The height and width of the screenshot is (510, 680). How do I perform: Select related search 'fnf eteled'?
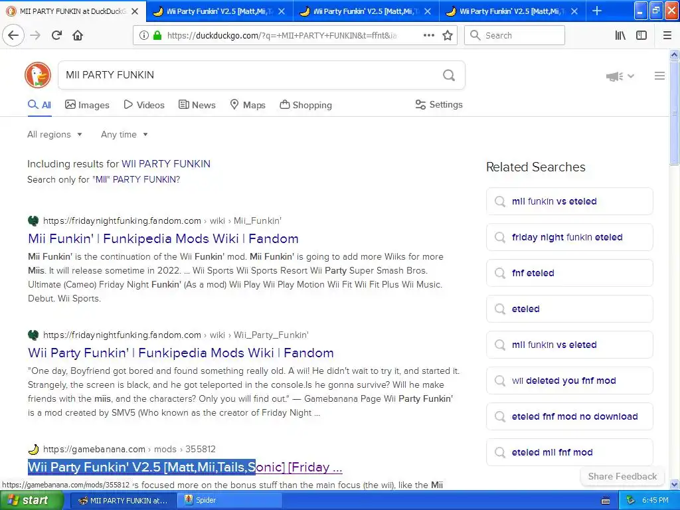[x=569, y=273]
